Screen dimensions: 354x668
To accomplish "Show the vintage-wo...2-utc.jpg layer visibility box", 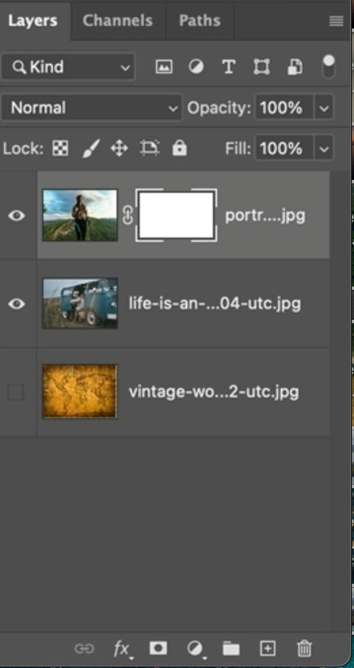I will [16, 392].
